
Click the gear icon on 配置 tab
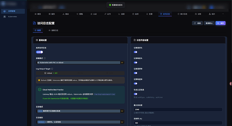[x=36, y=30]
